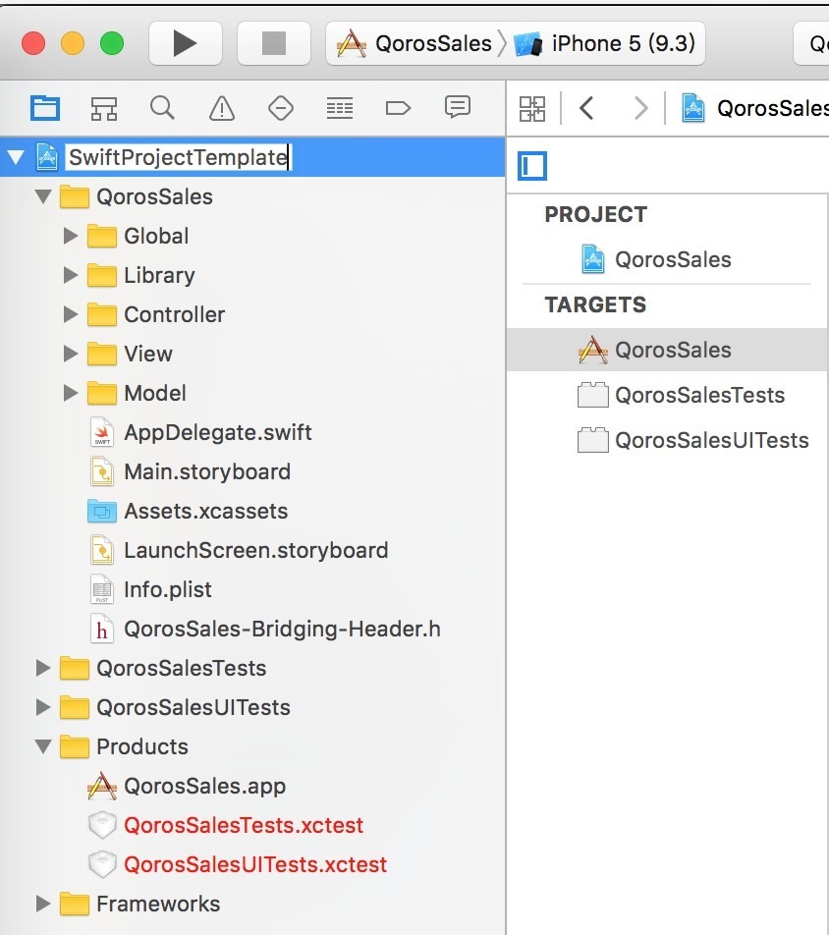Viewport: 829px width, 935px height.
Task: Open the Issue navigator warning icon
Action: pos(222,107)
